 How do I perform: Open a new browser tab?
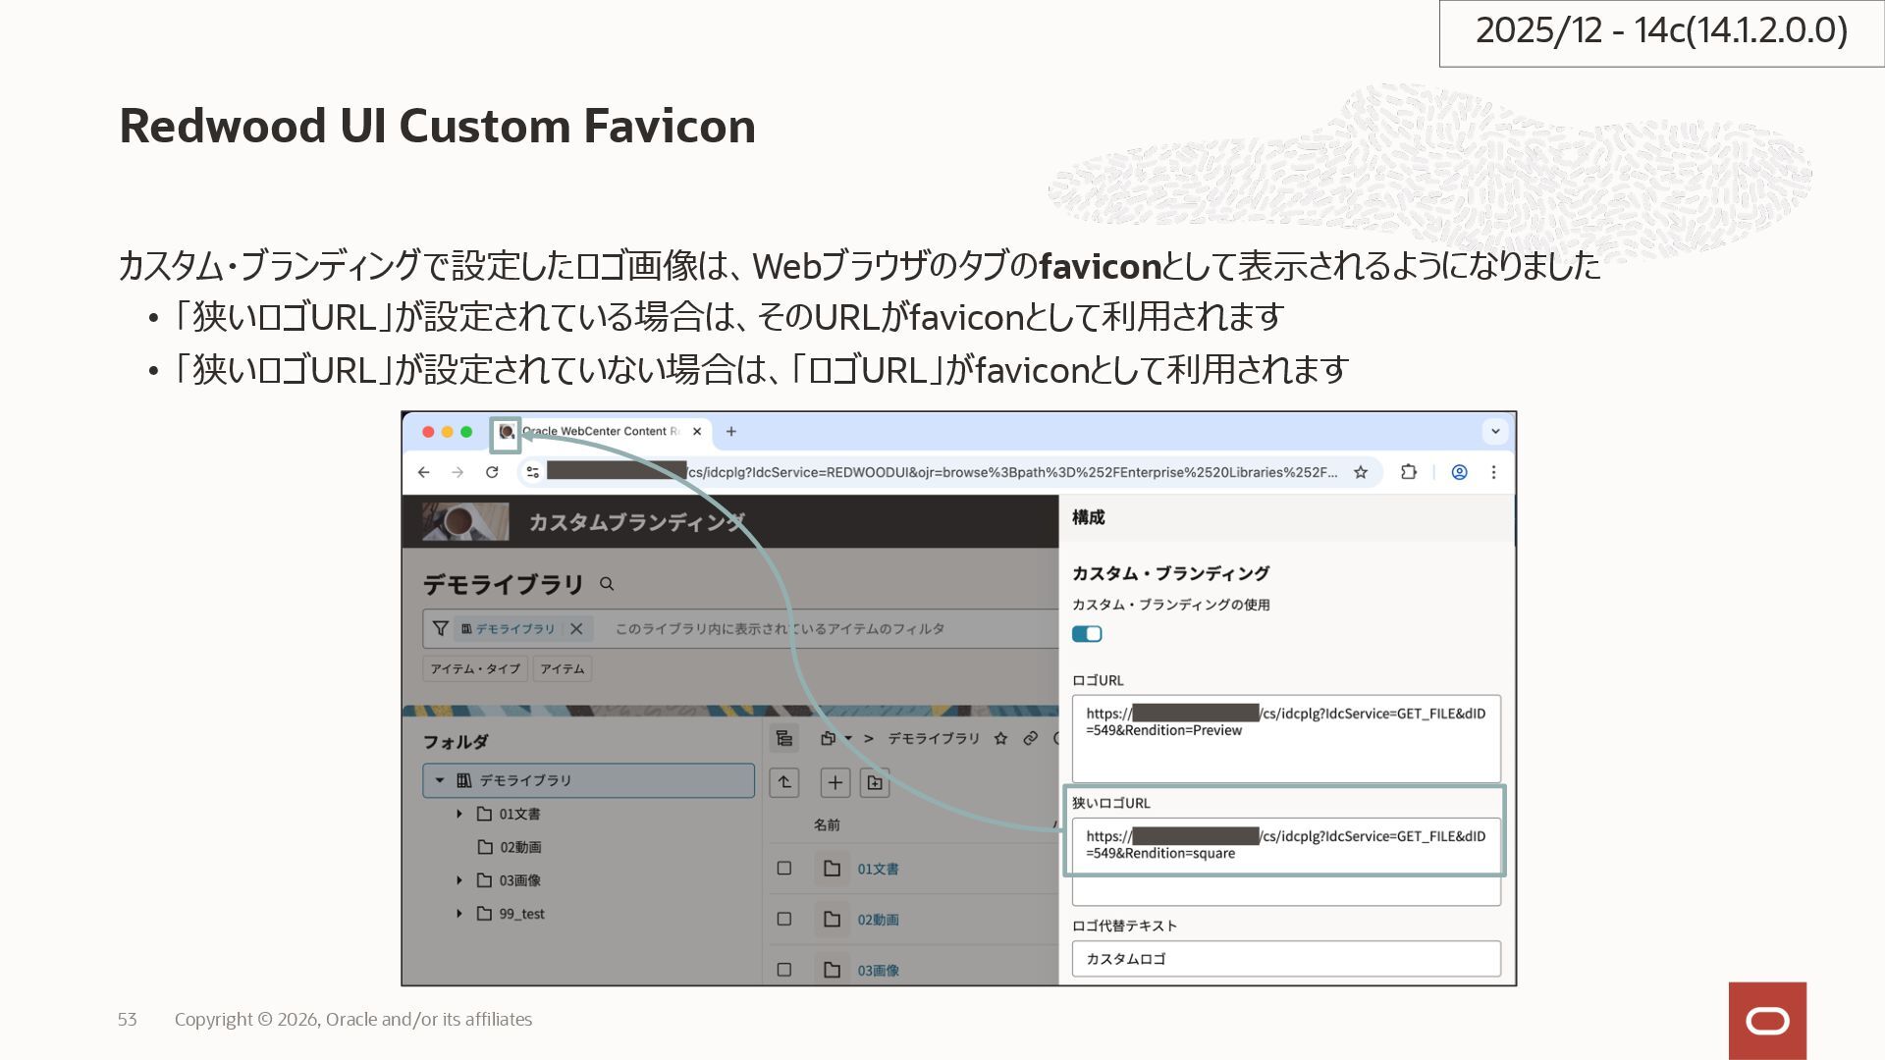point(730,431)
